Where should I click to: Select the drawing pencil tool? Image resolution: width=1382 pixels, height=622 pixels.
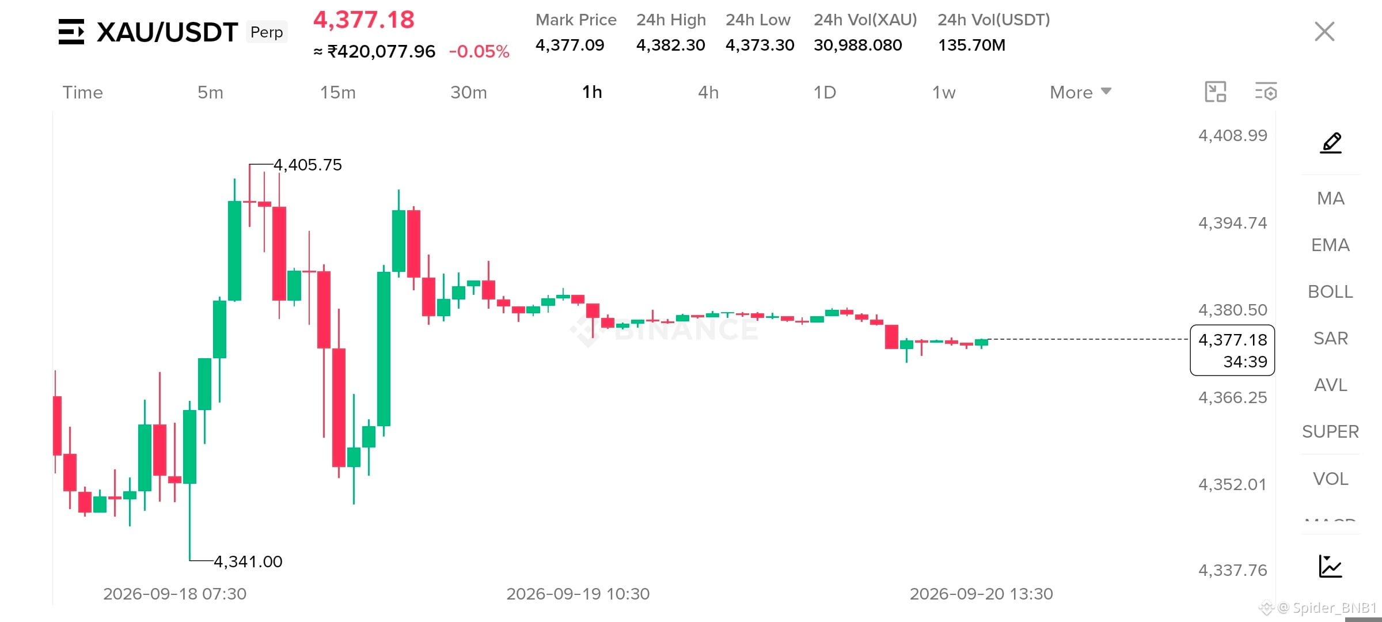click(x=1331, y=142)
